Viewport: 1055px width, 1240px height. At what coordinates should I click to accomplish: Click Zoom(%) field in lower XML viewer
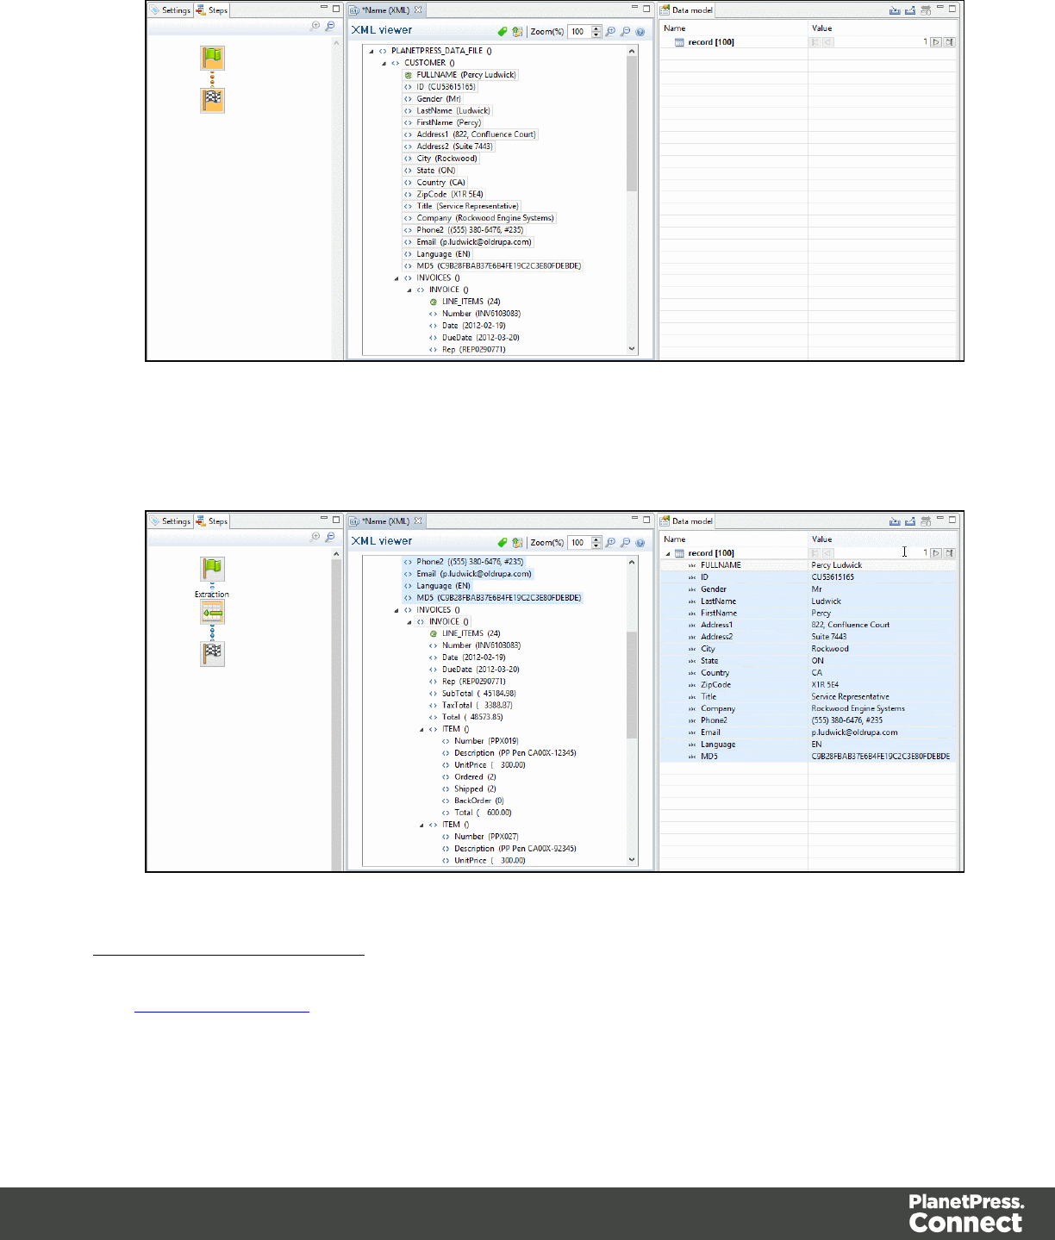coord(579,543)
